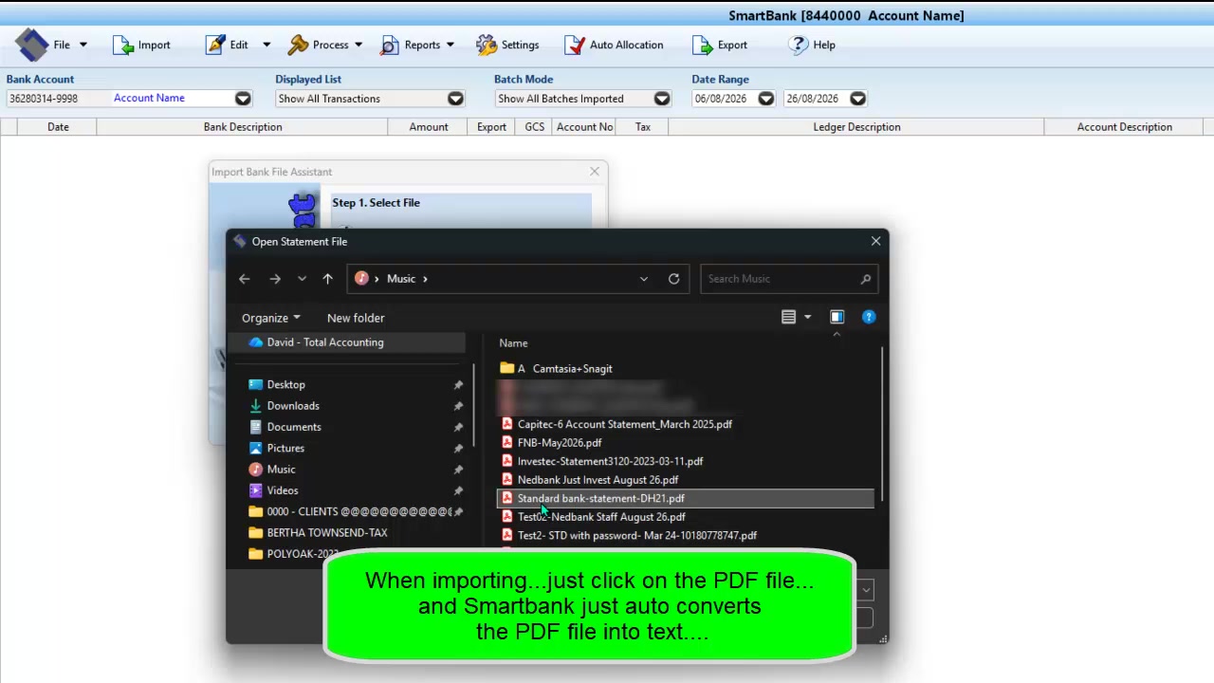Click the Bank Description column header
The width and height of the screenshot is (1214, 683).
[242, 127]
